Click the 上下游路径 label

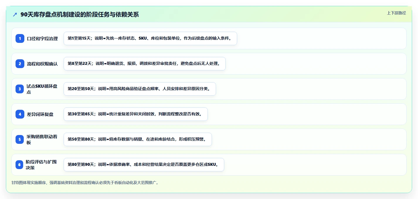click(396, 13)
